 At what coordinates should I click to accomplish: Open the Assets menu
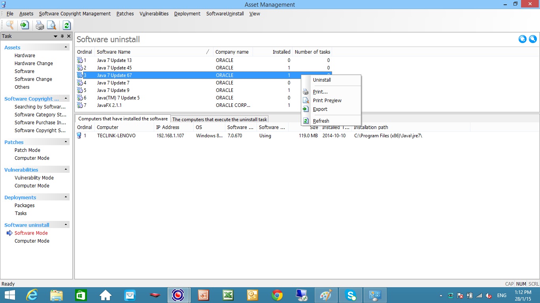point(26,13)
